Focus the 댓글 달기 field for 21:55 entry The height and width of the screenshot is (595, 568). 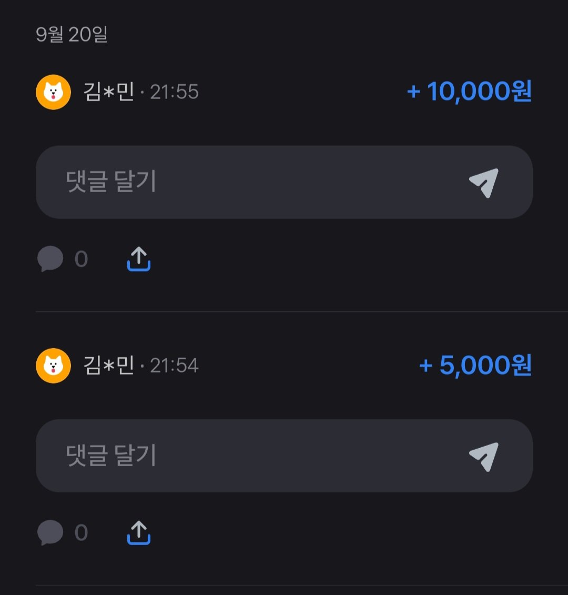coord(284,182)
